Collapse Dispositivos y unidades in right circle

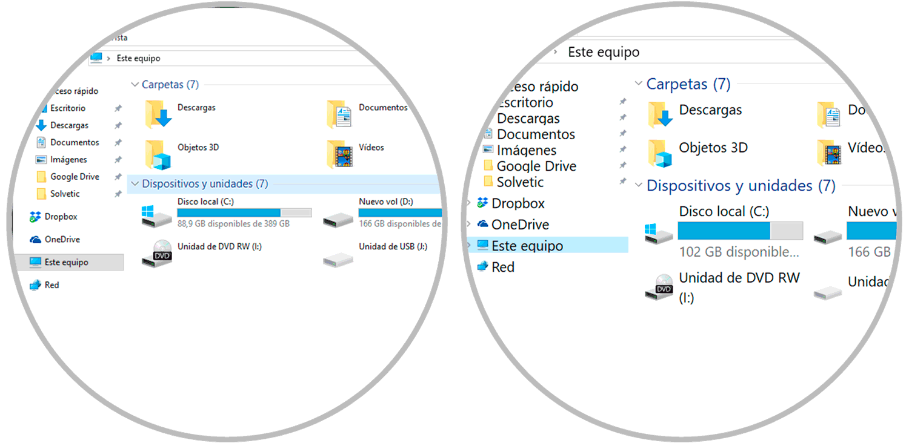click(638, 185)
